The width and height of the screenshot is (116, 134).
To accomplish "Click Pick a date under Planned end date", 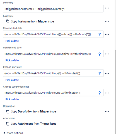I will [x=12, y=60].
